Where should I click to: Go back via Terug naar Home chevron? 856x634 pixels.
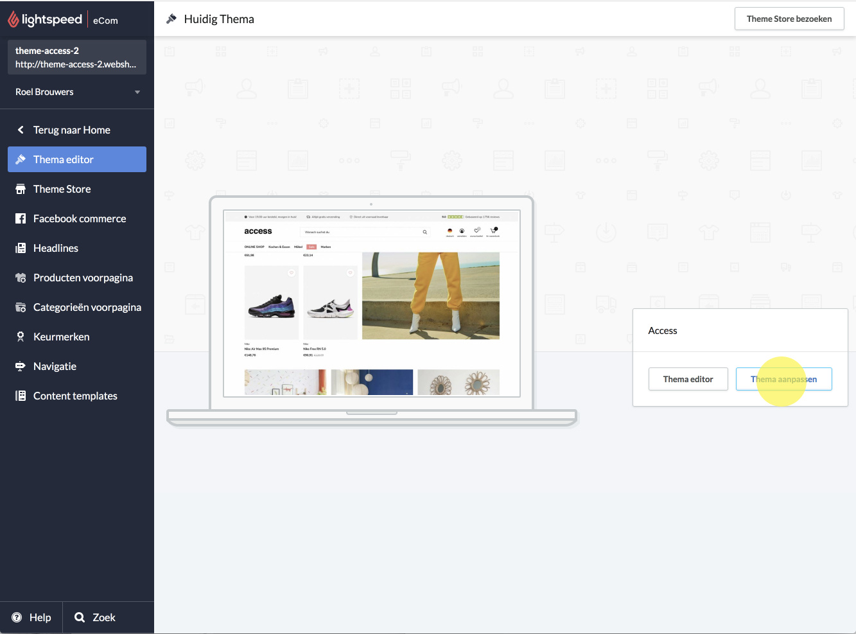click(x=21, y=130)
